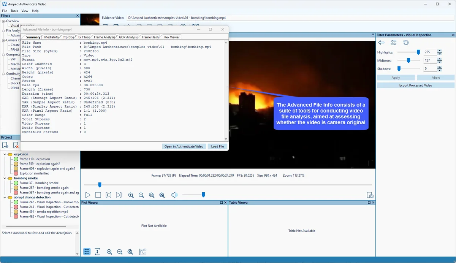Image resolution: width=456 pixels, height=263 pixels.
Task: Switch to the ExifTool tab
Action: [x=84, y=37]
